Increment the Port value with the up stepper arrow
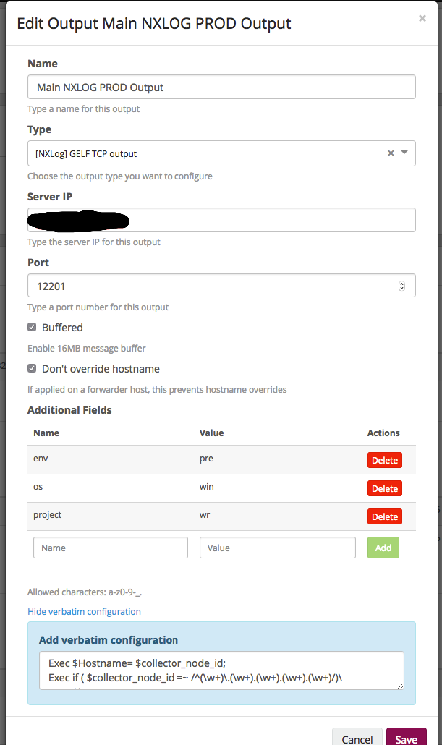442x745 pixels. (401, 281)
